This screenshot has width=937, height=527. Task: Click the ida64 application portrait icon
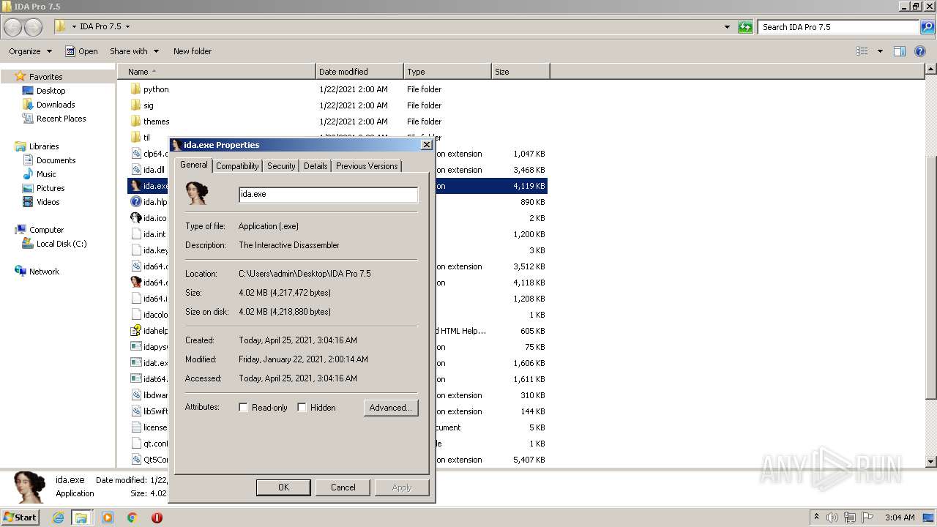135,283
